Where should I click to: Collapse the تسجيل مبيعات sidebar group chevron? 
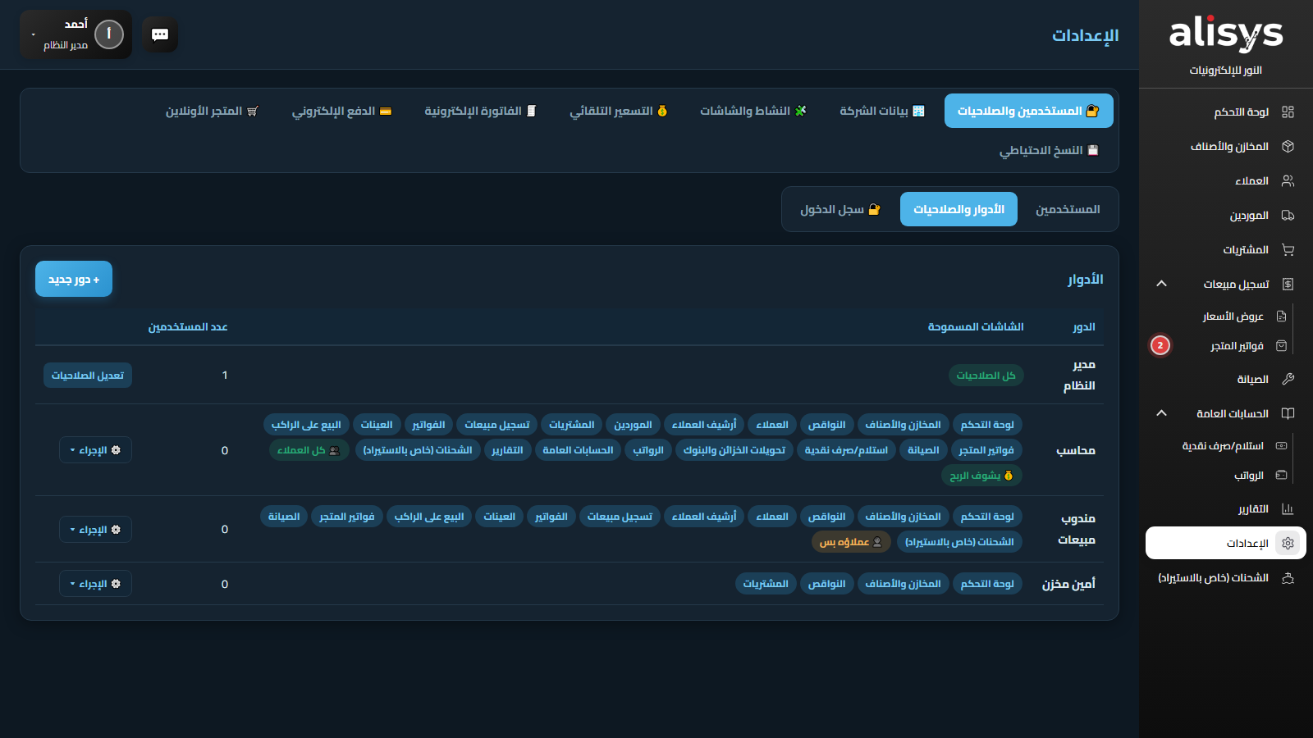(x=1161, y=284)
